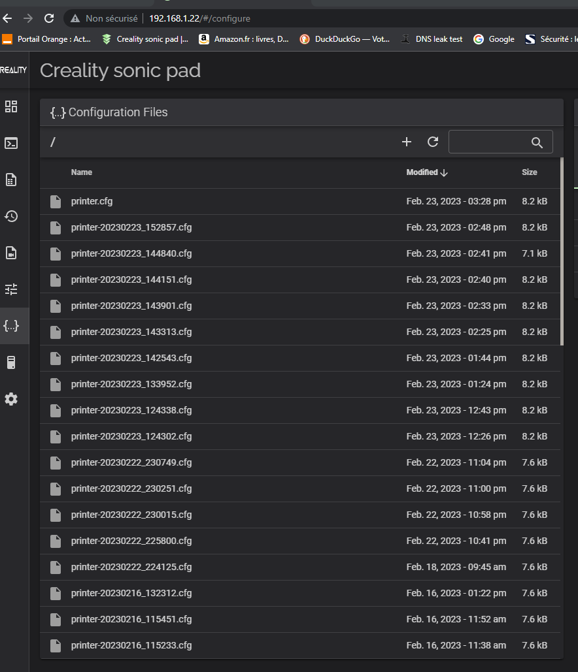Open printer-20230216_115233.cfg

pos(131,646)
